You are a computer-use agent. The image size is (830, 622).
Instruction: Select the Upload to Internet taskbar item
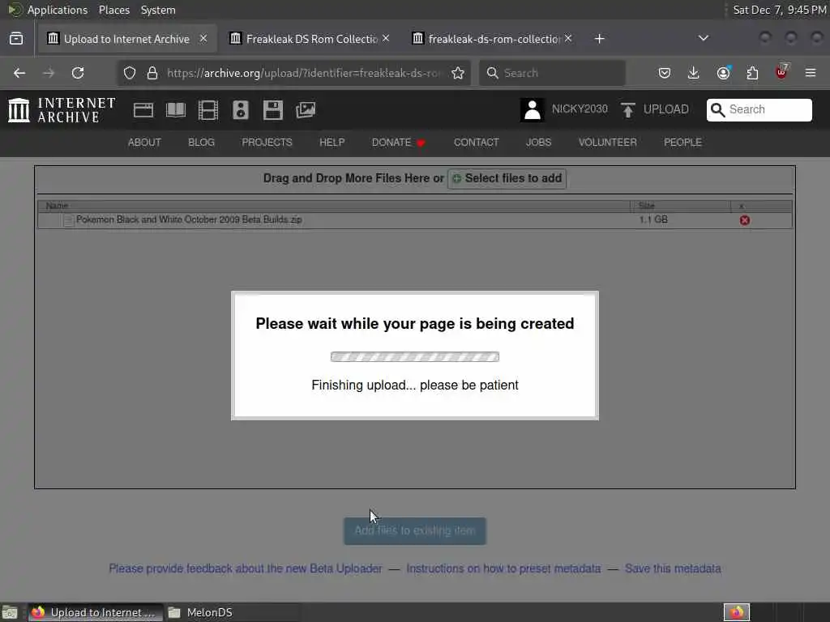96,612
